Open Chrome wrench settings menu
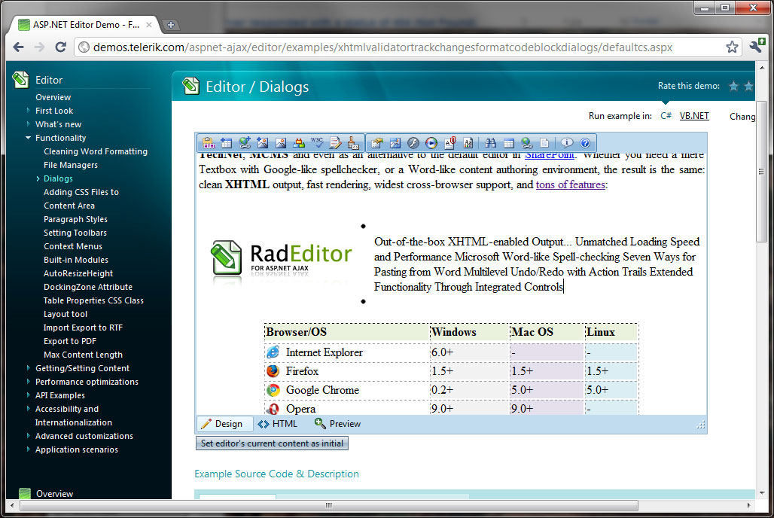 click(x=757, y=45)
